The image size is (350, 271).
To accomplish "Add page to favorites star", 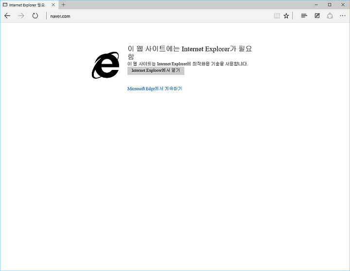I will pos(286,16).
